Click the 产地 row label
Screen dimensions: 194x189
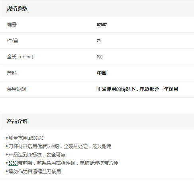click(x=12, y=73)
